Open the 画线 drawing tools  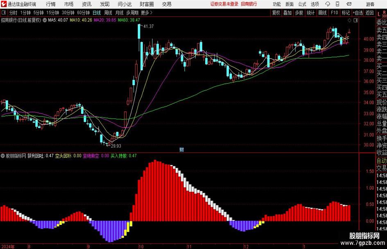pos(323,13)
